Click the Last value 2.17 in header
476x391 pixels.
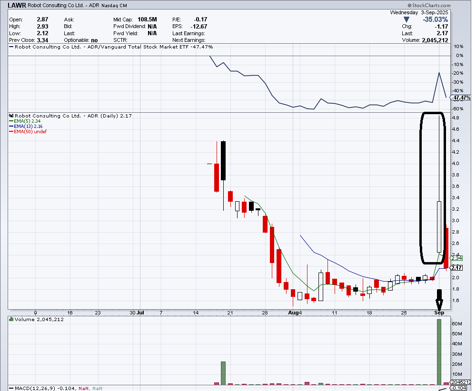click(x=442, y=33)
